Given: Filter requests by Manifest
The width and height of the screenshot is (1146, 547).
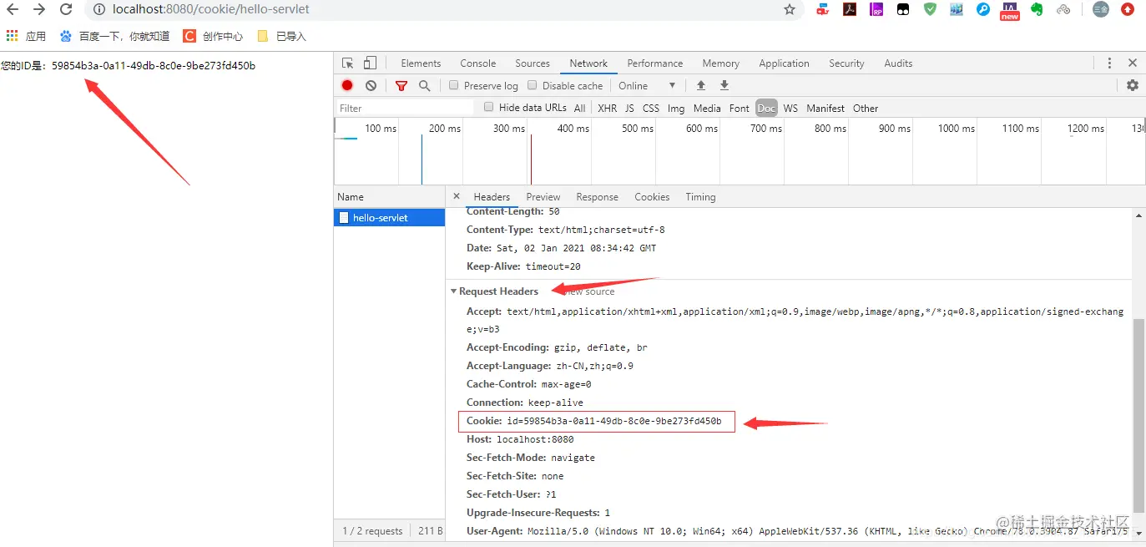Looking at the screenshot, I should (x=825, y=108).
